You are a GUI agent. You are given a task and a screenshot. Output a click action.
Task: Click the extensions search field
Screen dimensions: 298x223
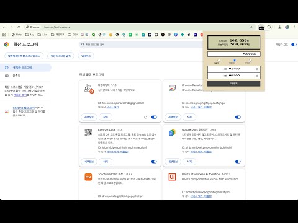tap(142, 45)
